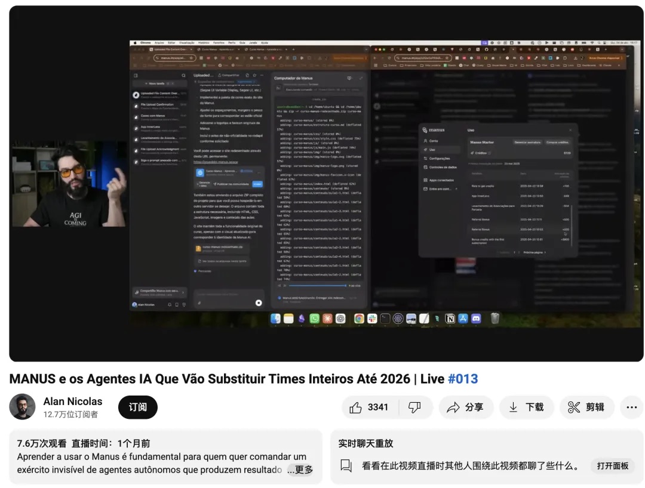645x488 pixels.
Task: Click Nova tarefa in the Manus sidebar
Action: tap(159, 84)
